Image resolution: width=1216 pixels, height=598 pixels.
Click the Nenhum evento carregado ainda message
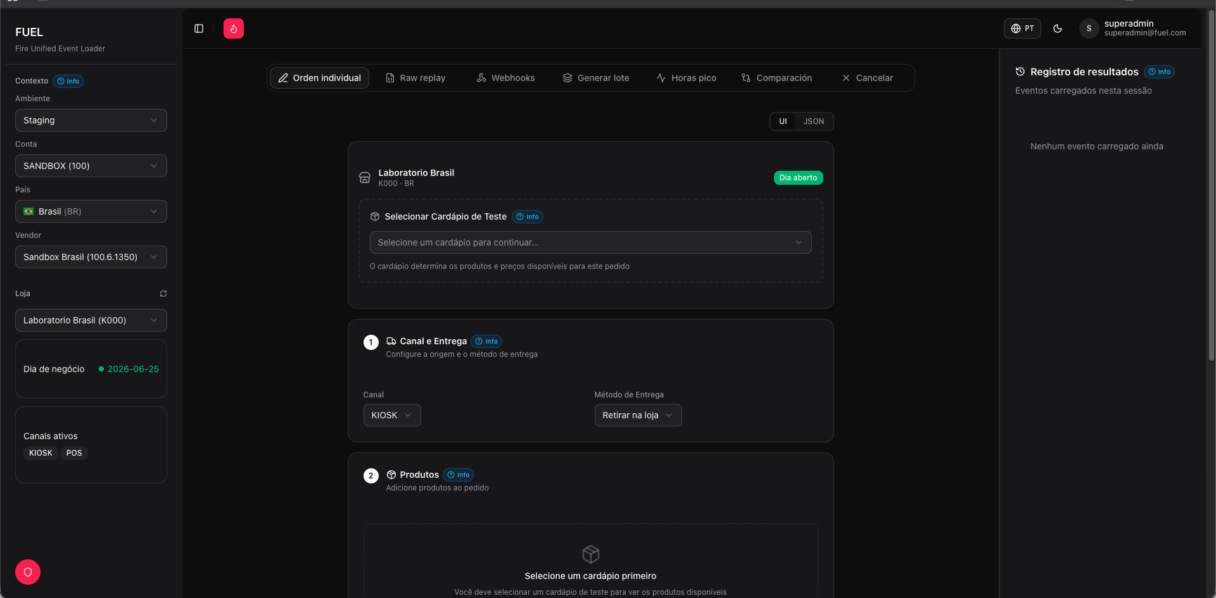[x=1097, y=146]
